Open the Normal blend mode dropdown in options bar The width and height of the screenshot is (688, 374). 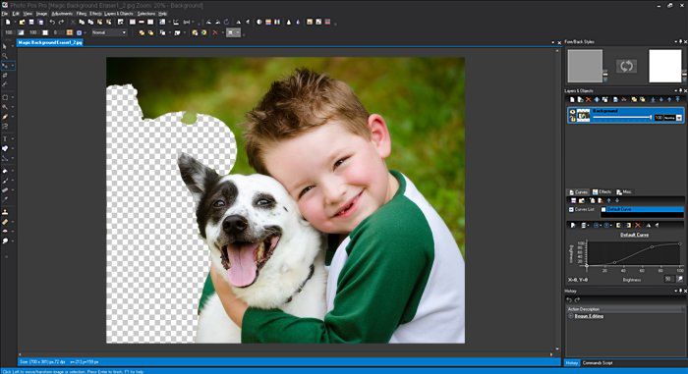pyautogui.click(x=109, y=32)
